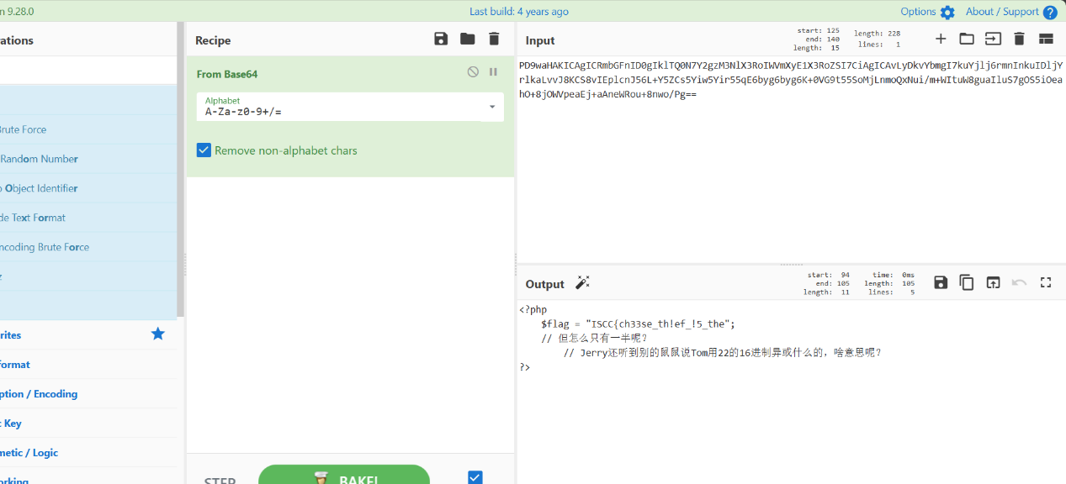Click the Last build notice
This screenshot has height=484, width=1066.
[519, 11]
